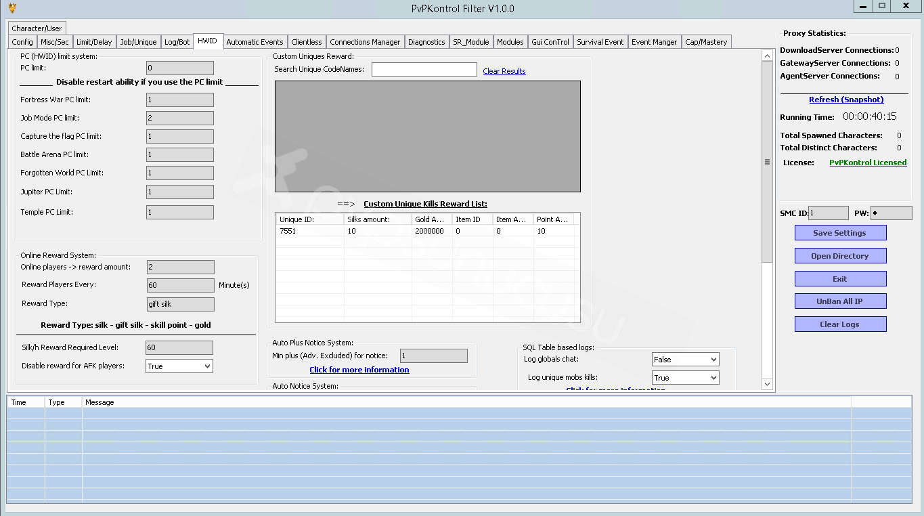
Task: Open the Log globals chat dropdown
Action: 686,360
